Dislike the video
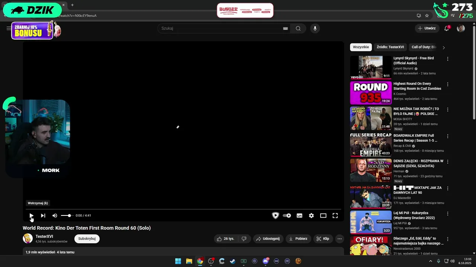The height and width of the screenshot is (267, 476). [244, 239]
